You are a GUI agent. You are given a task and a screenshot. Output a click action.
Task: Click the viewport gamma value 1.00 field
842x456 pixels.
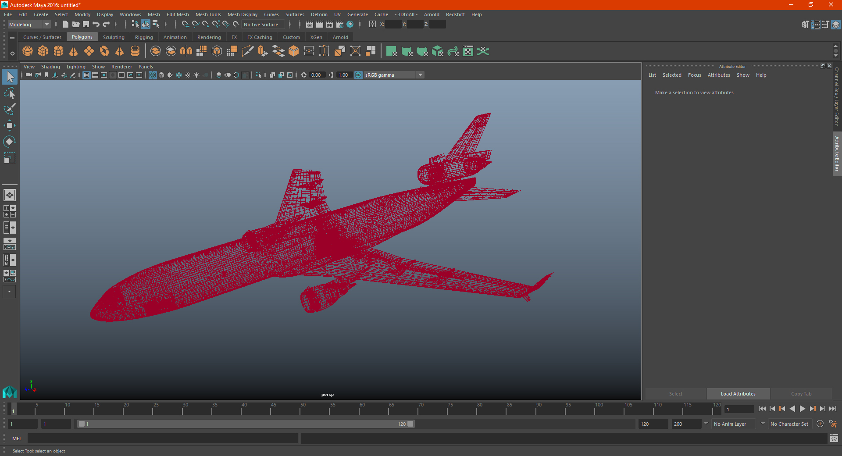(x=344, y=75)
